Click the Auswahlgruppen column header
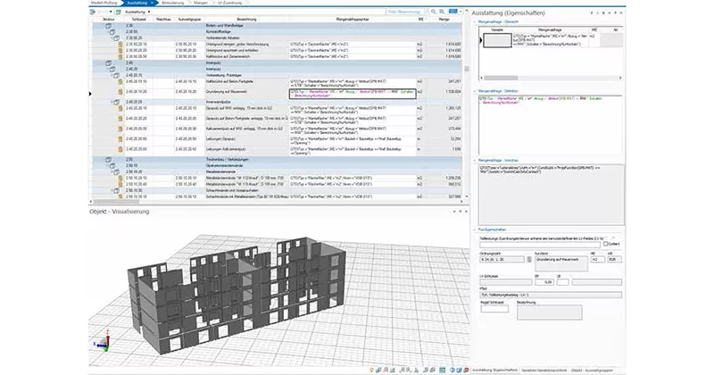This screenshot has width=714, height=375. 189,20
